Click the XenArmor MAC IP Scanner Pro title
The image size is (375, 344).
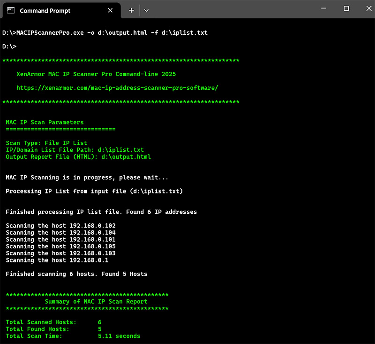click(96, 74)
